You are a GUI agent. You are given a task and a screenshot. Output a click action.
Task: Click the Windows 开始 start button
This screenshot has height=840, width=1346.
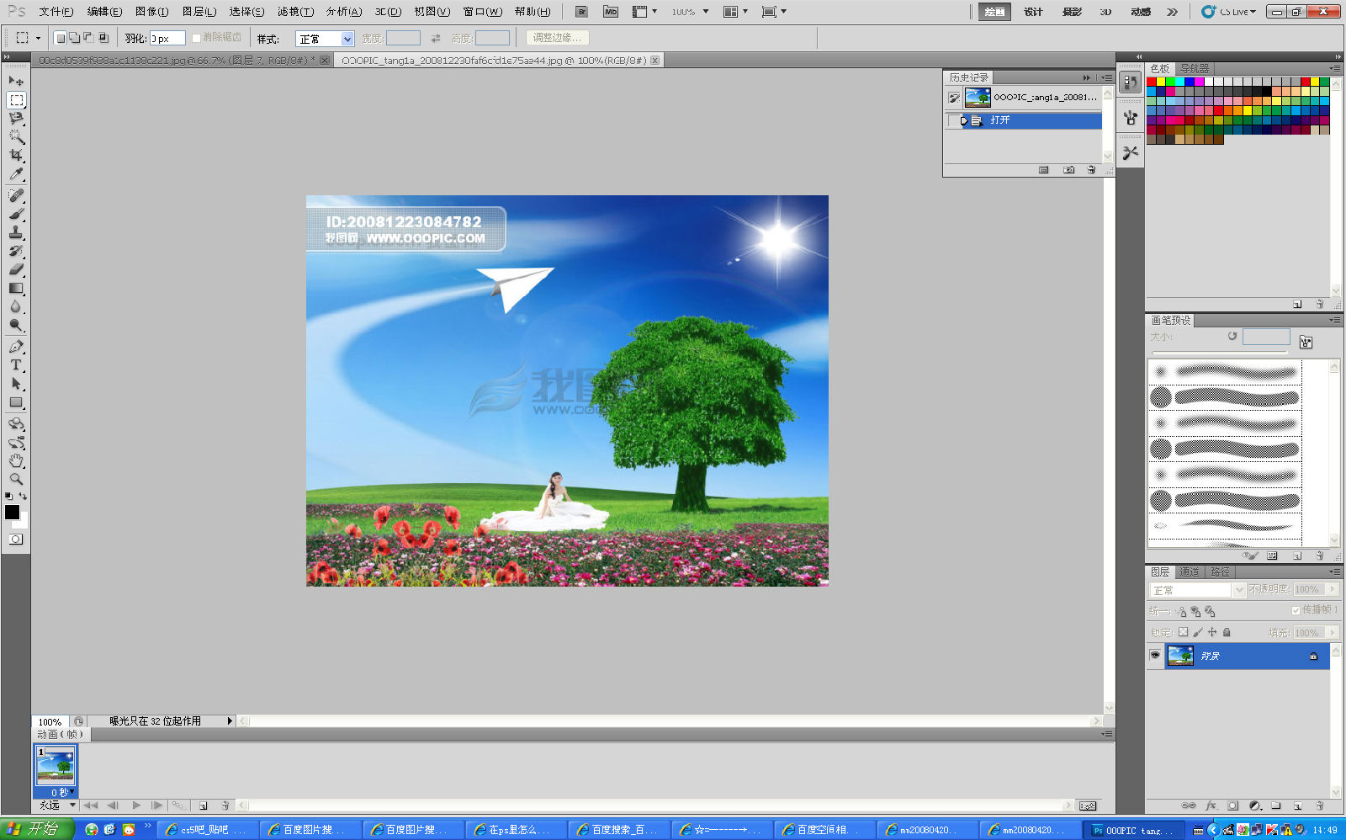click(37, 829)
